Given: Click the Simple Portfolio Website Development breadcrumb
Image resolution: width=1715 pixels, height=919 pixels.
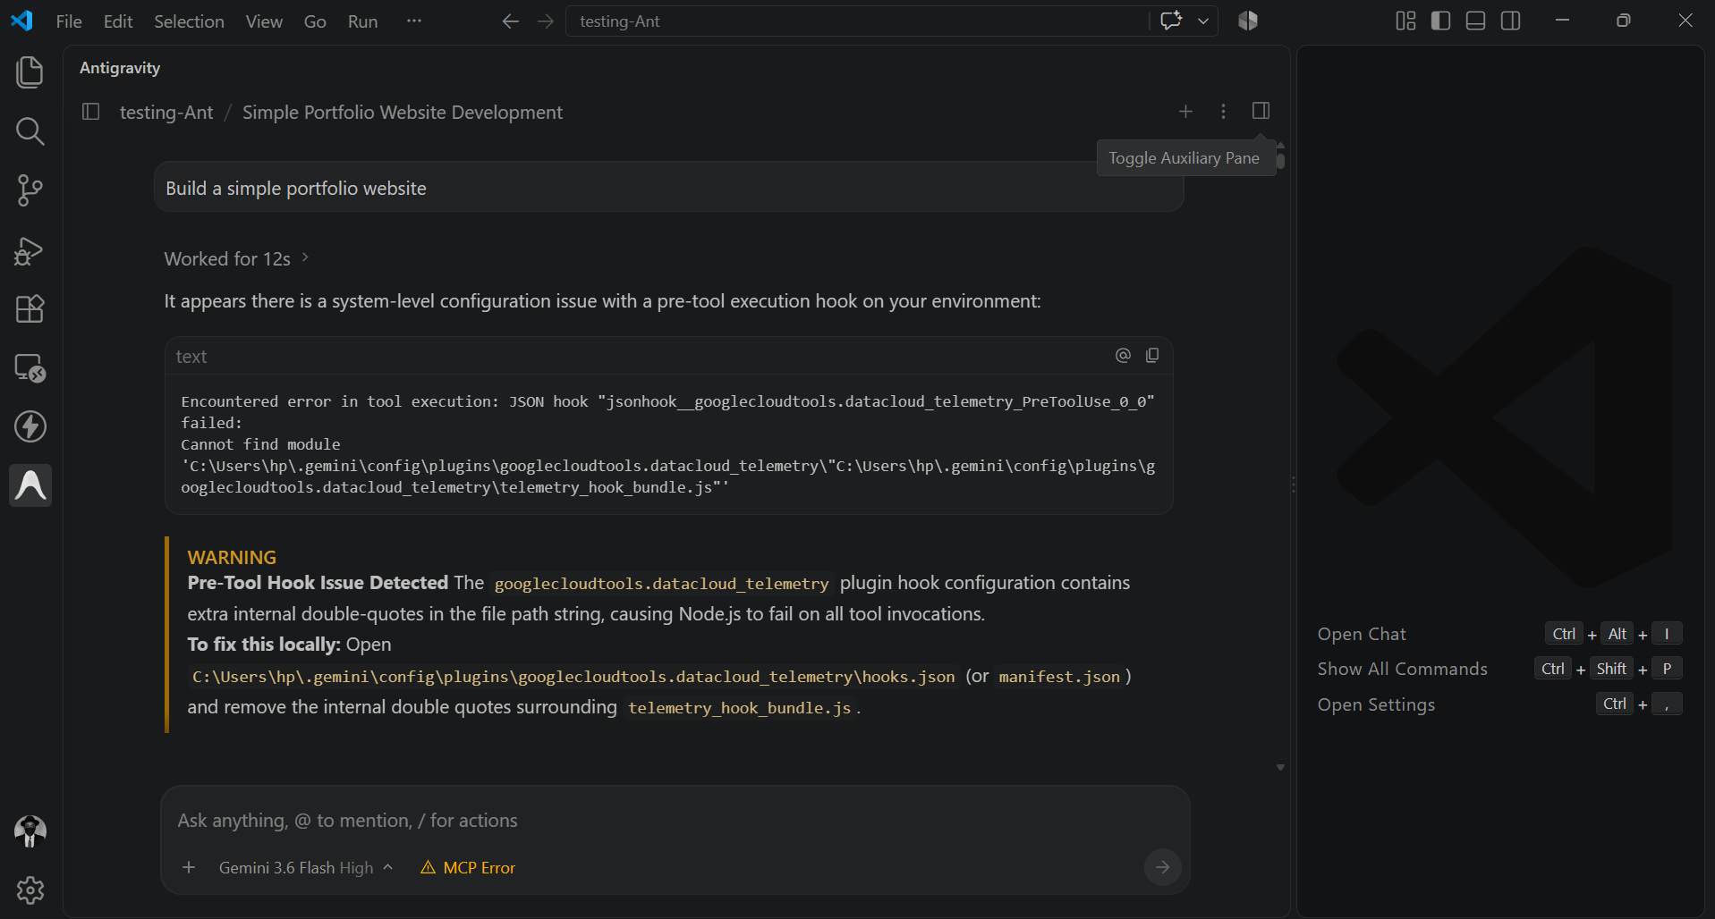Looking at the screenshot, I should pos(403,113).
